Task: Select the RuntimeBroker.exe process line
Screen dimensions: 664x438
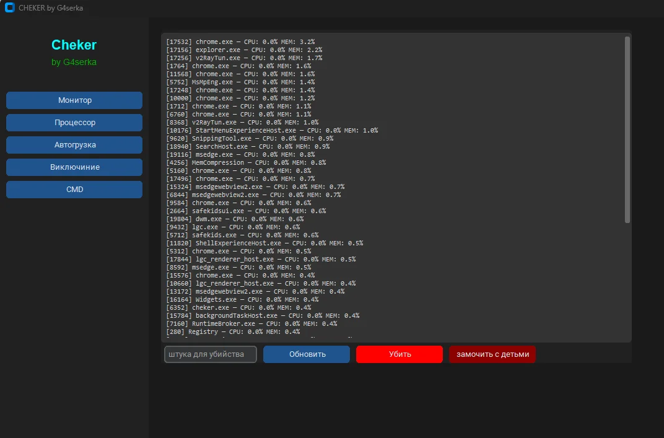Action: (251, 323)
